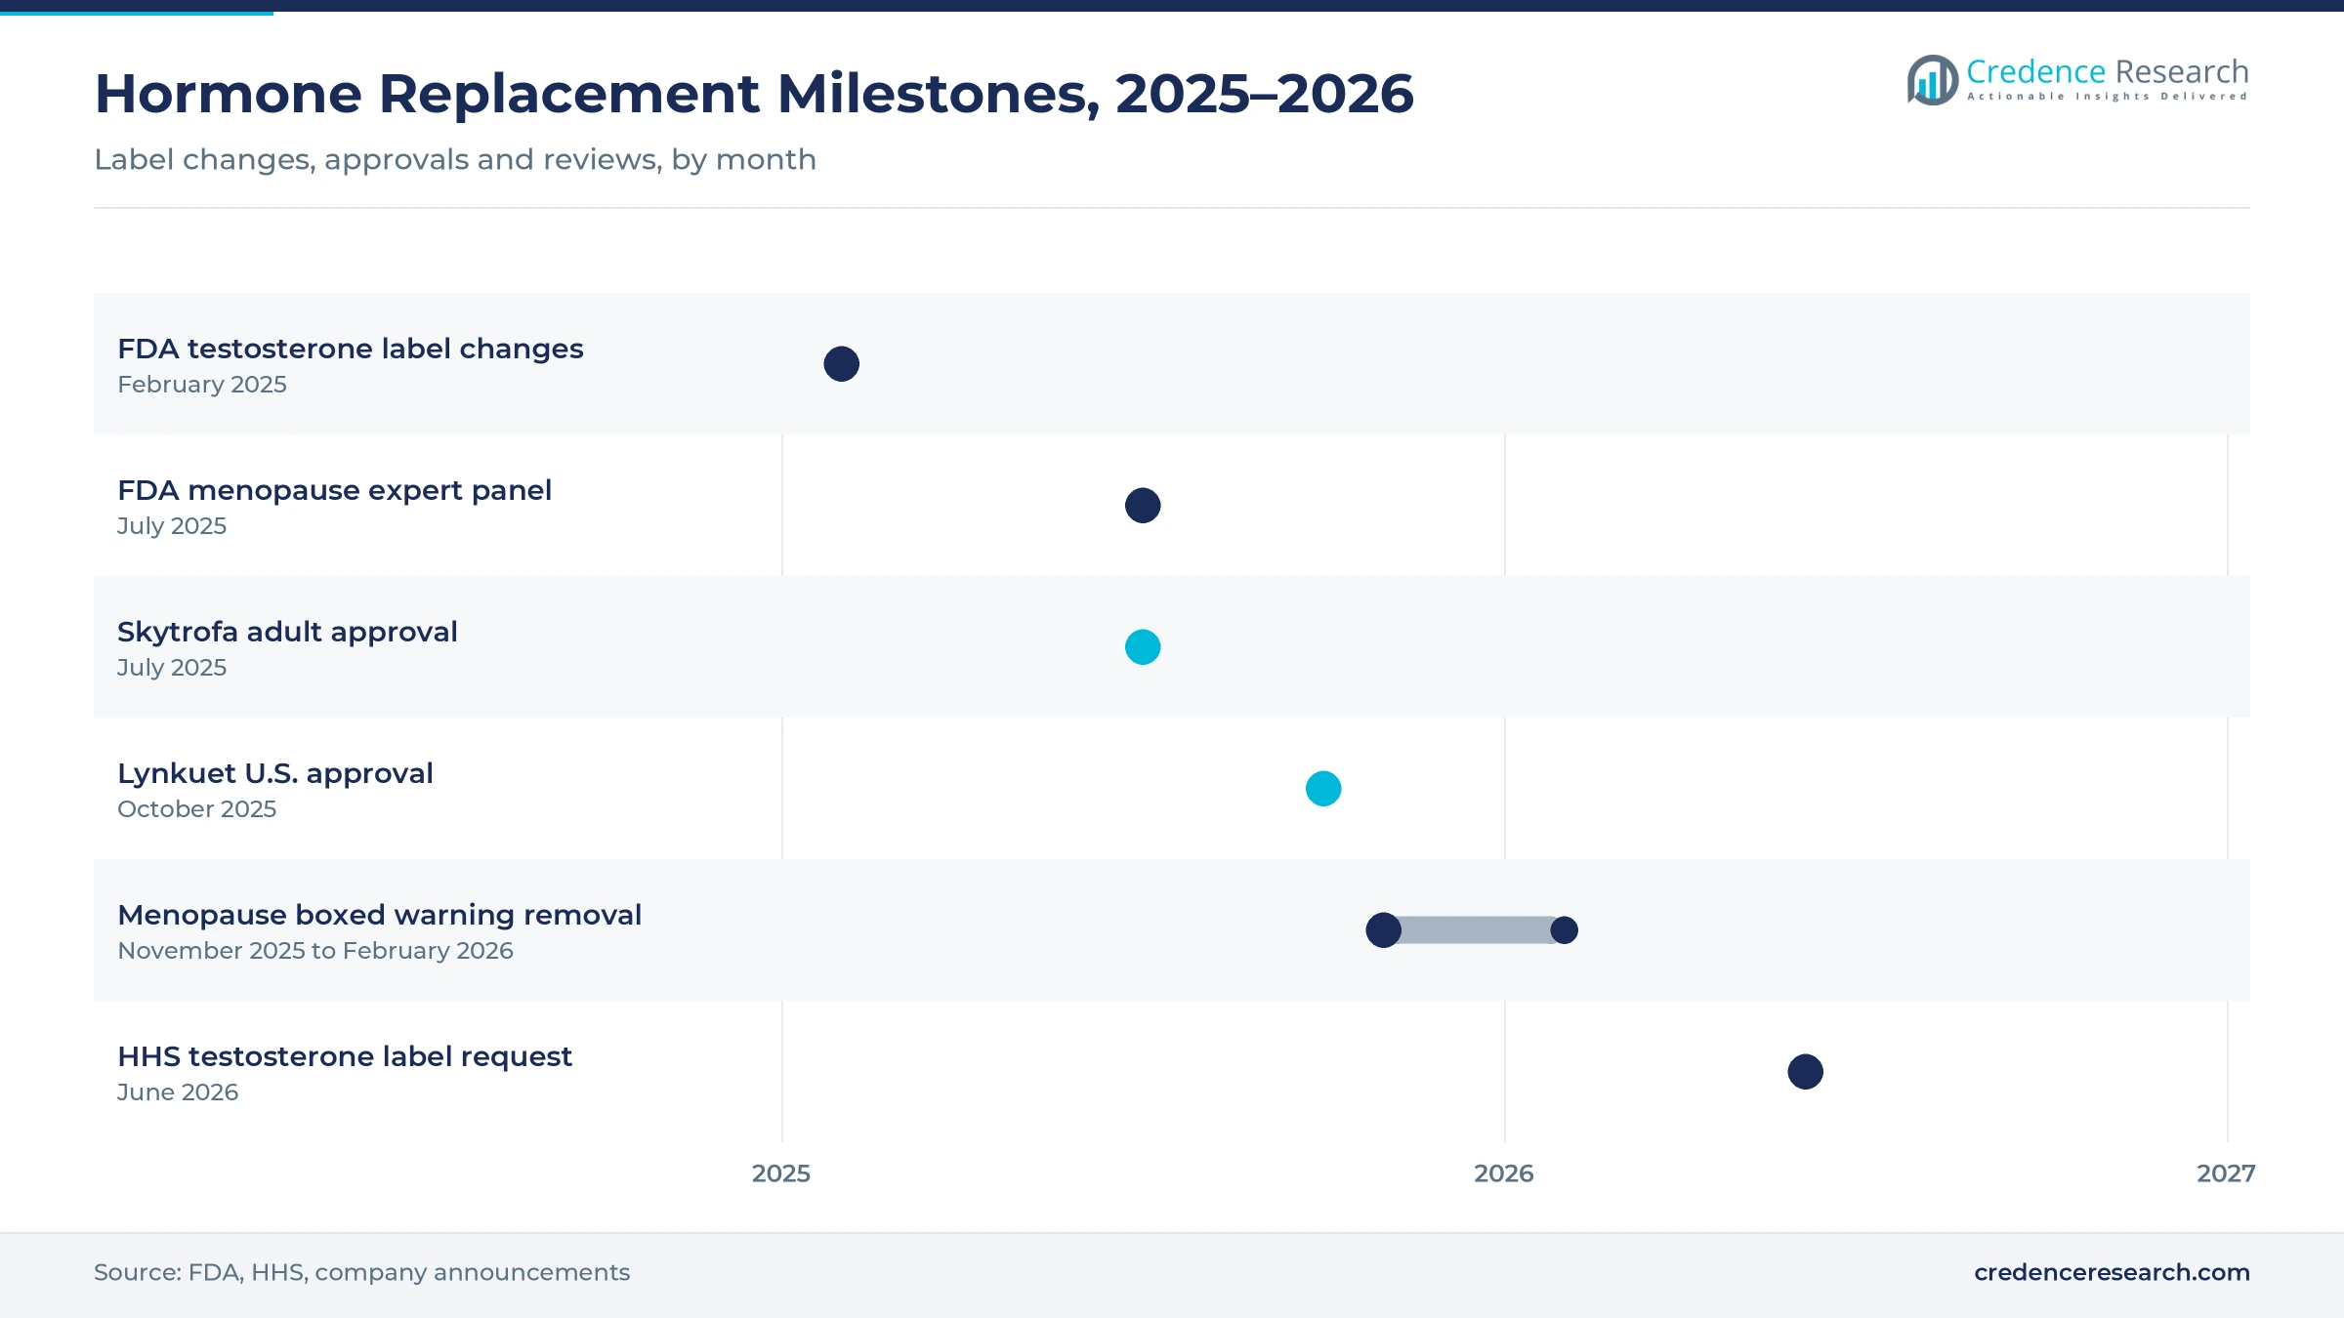This screenshot has width=2344, height=1318.
Task: Click the 'February 2025' date text
Action: (x=202, y=385)
